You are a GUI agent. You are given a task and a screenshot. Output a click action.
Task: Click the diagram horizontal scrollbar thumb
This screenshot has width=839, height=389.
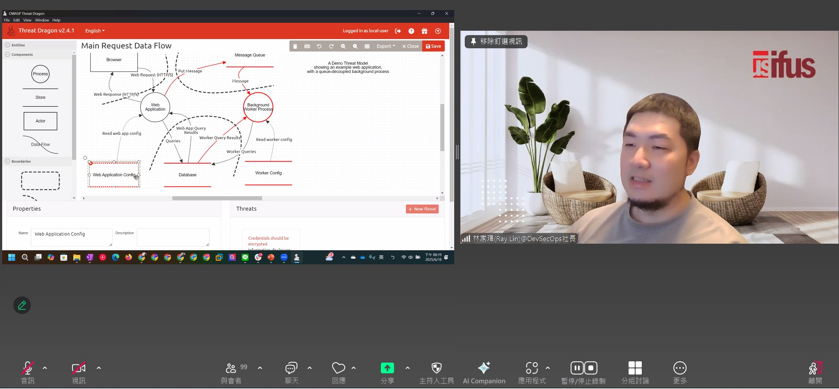217,198
